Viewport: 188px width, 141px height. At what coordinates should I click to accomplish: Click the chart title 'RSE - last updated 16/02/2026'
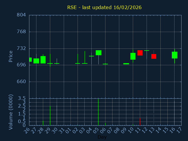click(x=104, y=7)
